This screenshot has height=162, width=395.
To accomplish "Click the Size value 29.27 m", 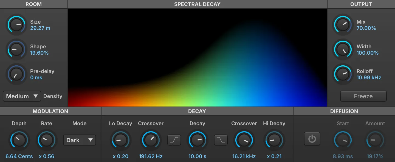I will [x=40, y=28].
